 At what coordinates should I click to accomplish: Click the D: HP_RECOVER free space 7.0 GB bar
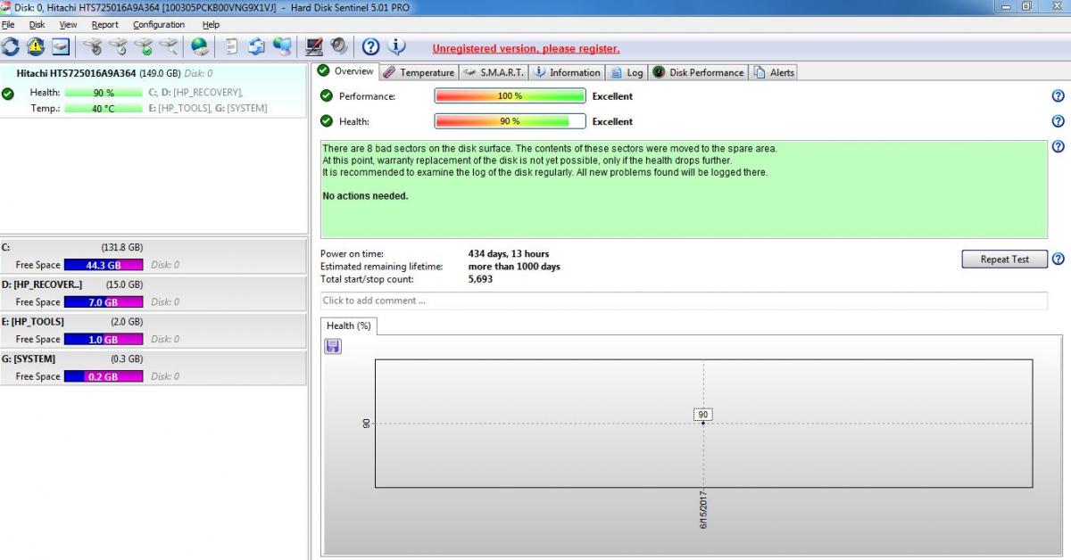[103, 302]
